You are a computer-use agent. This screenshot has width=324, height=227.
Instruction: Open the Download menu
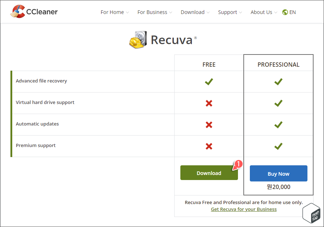193,12
